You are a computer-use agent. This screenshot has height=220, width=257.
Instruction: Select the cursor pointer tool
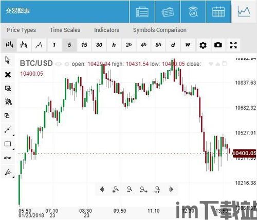tap(8, 60)
